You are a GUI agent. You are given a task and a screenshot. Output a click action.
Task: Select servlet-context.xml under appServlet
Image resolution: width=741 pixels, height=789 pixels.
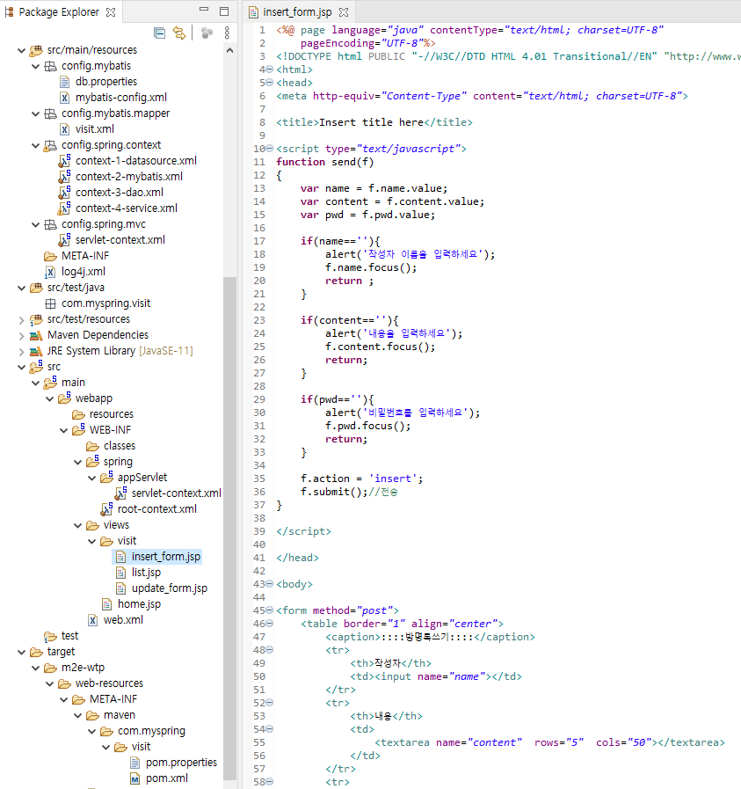[x=177, y=493]
